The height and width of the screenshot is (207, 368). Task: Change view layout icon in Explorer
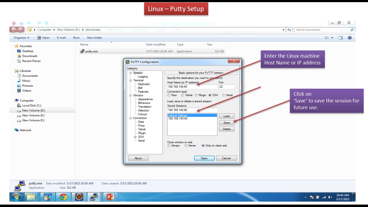click(x=327, y=38)
